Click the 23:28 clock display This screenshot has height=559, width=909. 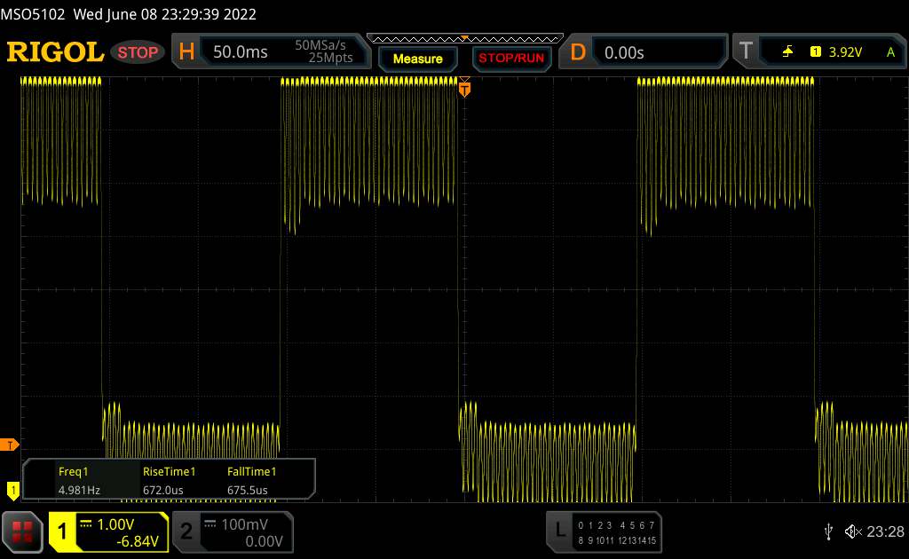pos(885,531)
